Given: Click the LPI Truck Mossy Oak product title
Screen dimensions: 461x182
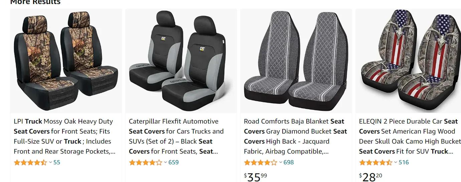Looking at the screenshot, I should [x=64, y=136].
